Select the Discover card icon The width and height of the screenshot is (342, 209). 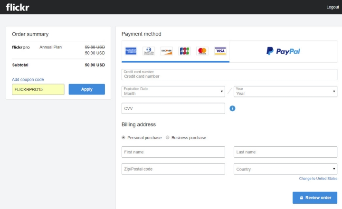(x=167, y=51)
